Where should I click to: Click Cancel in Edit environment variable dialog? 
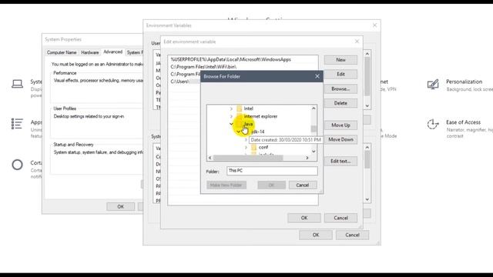point(340,218)
